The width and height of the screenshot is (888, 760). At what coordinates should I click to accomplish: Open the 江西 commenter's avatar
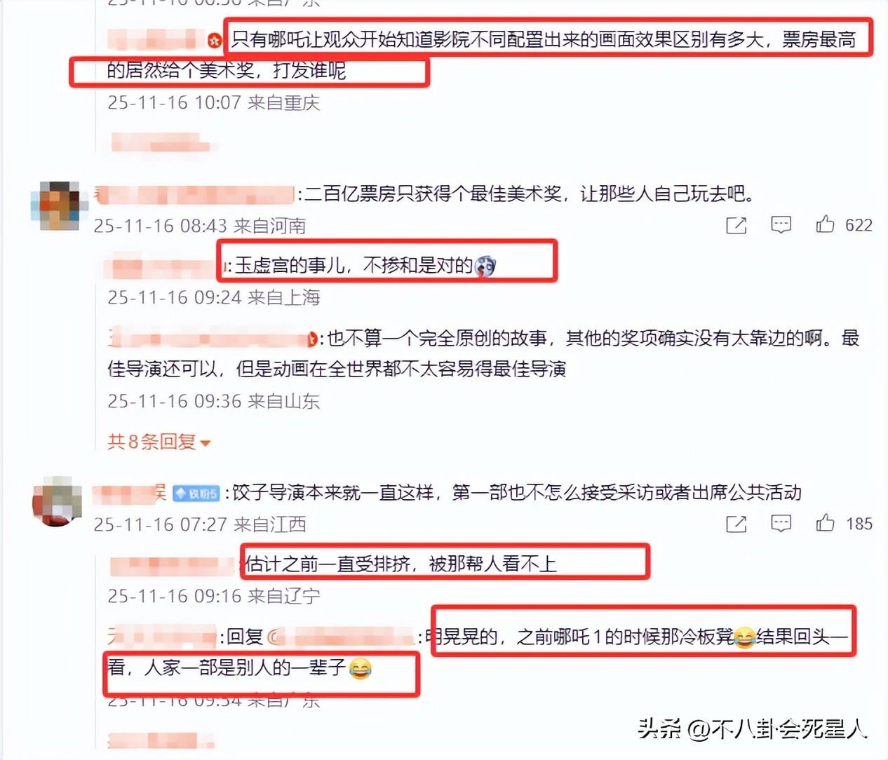(x=57, y=501)
